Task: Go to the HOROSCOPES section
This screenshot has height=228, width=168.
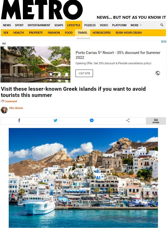Action: (x=101, y=33)
